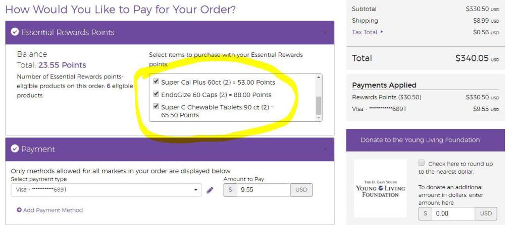Click the Payment section checkmark icon
This screenshot has width=517, height=225.
pos(15,149)
